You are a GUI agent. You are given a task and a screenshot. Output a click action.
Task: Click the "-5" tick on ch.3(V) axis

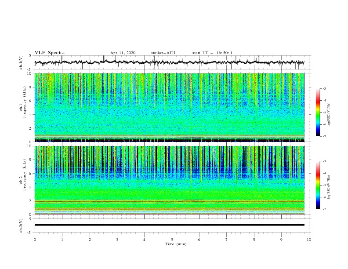[30, 233]
